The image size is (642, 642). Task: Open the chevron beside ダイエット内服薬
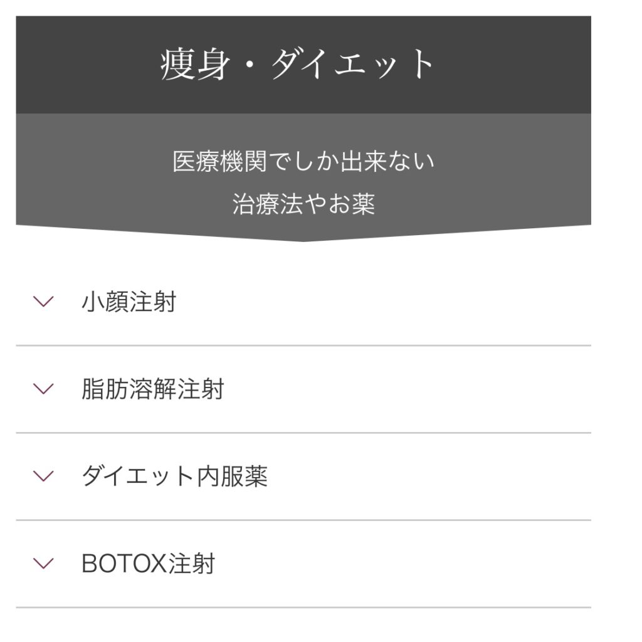(43, 476)
